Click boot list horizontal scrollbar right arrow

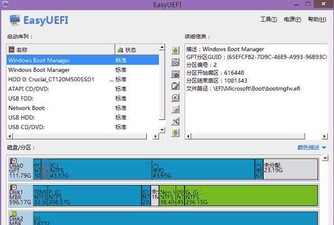click(x=156, y=136)
